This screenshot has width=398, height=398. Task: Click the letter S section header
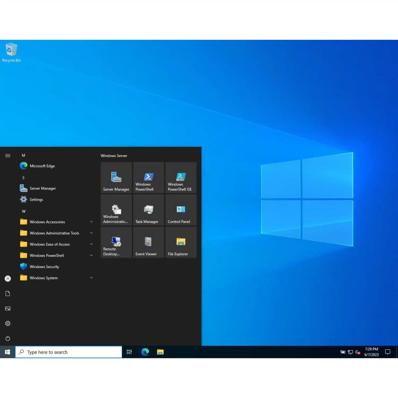point(23,178)
